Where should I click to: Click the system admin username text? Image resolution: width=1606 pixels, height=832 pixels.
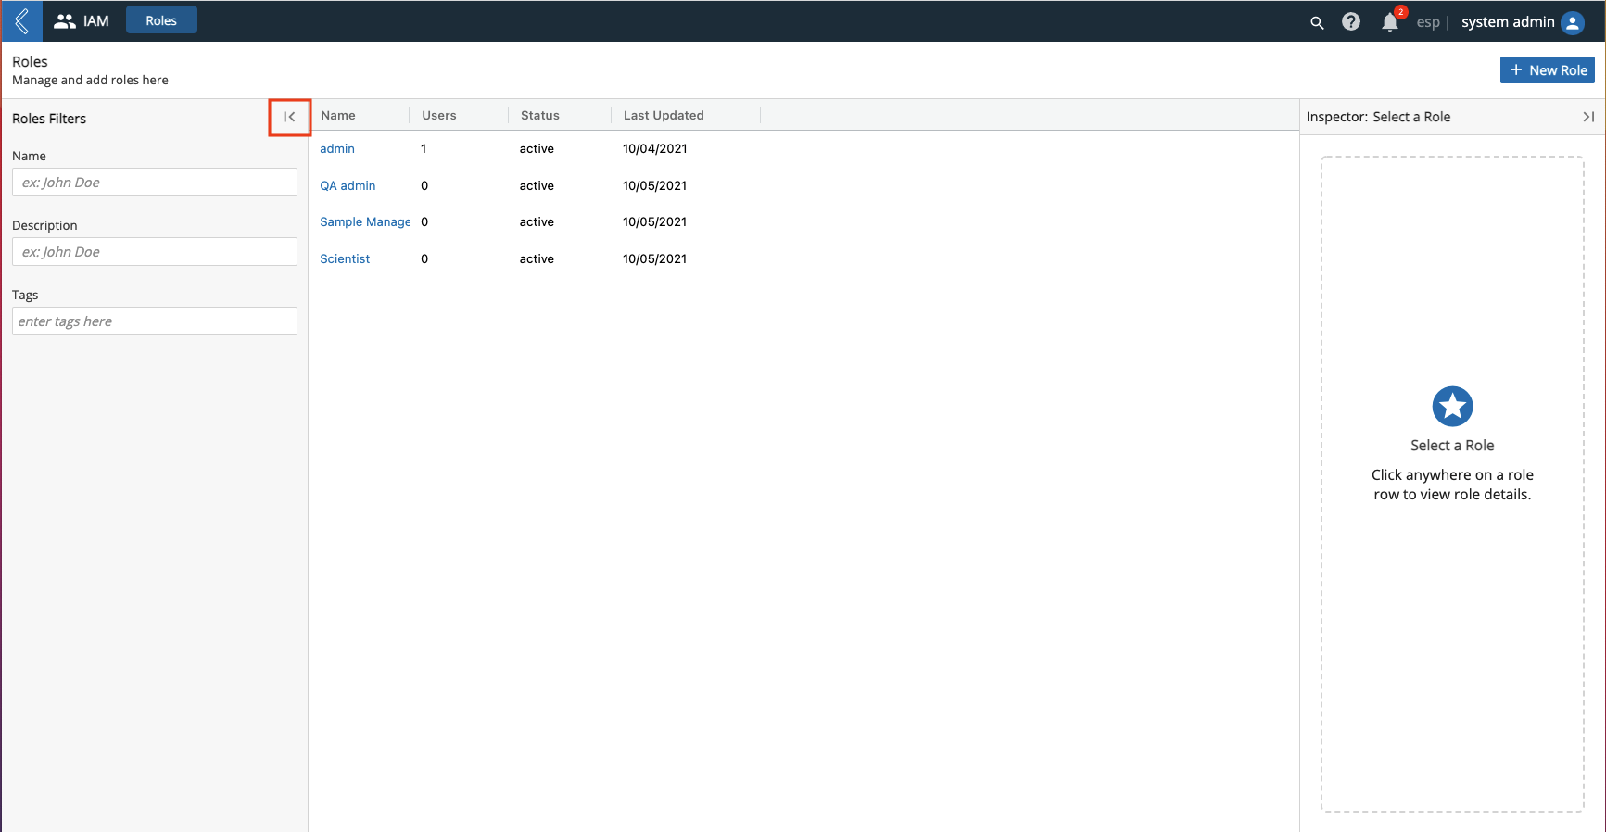(1508, 21)
